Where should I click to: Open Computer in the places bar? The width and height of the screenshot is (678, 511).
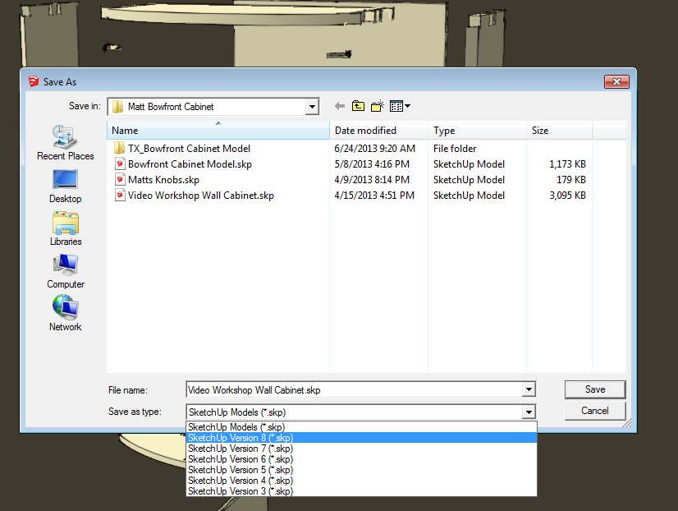[x=66, y=272]
